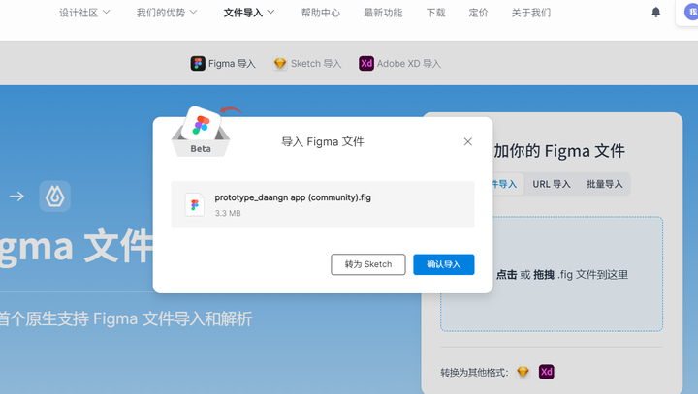Screen dimensions: 698x394
Task: Expand the 我们的优势 dropdown menu
Action: click(x=167, y=13)
